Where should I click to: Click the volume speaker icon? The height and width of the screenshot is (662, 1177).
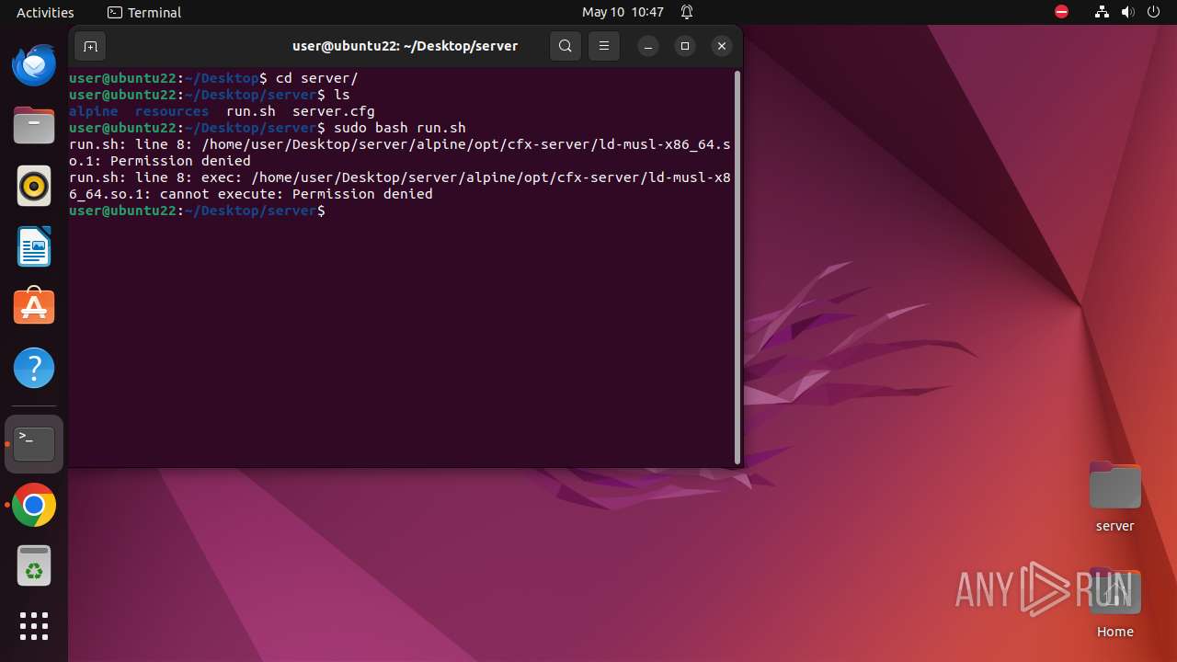(1128, 12)
